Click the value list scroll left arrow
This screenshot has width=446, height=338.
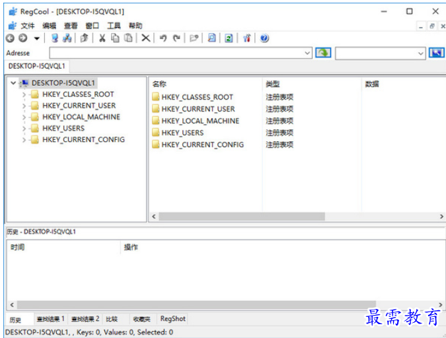coord(154,217)
